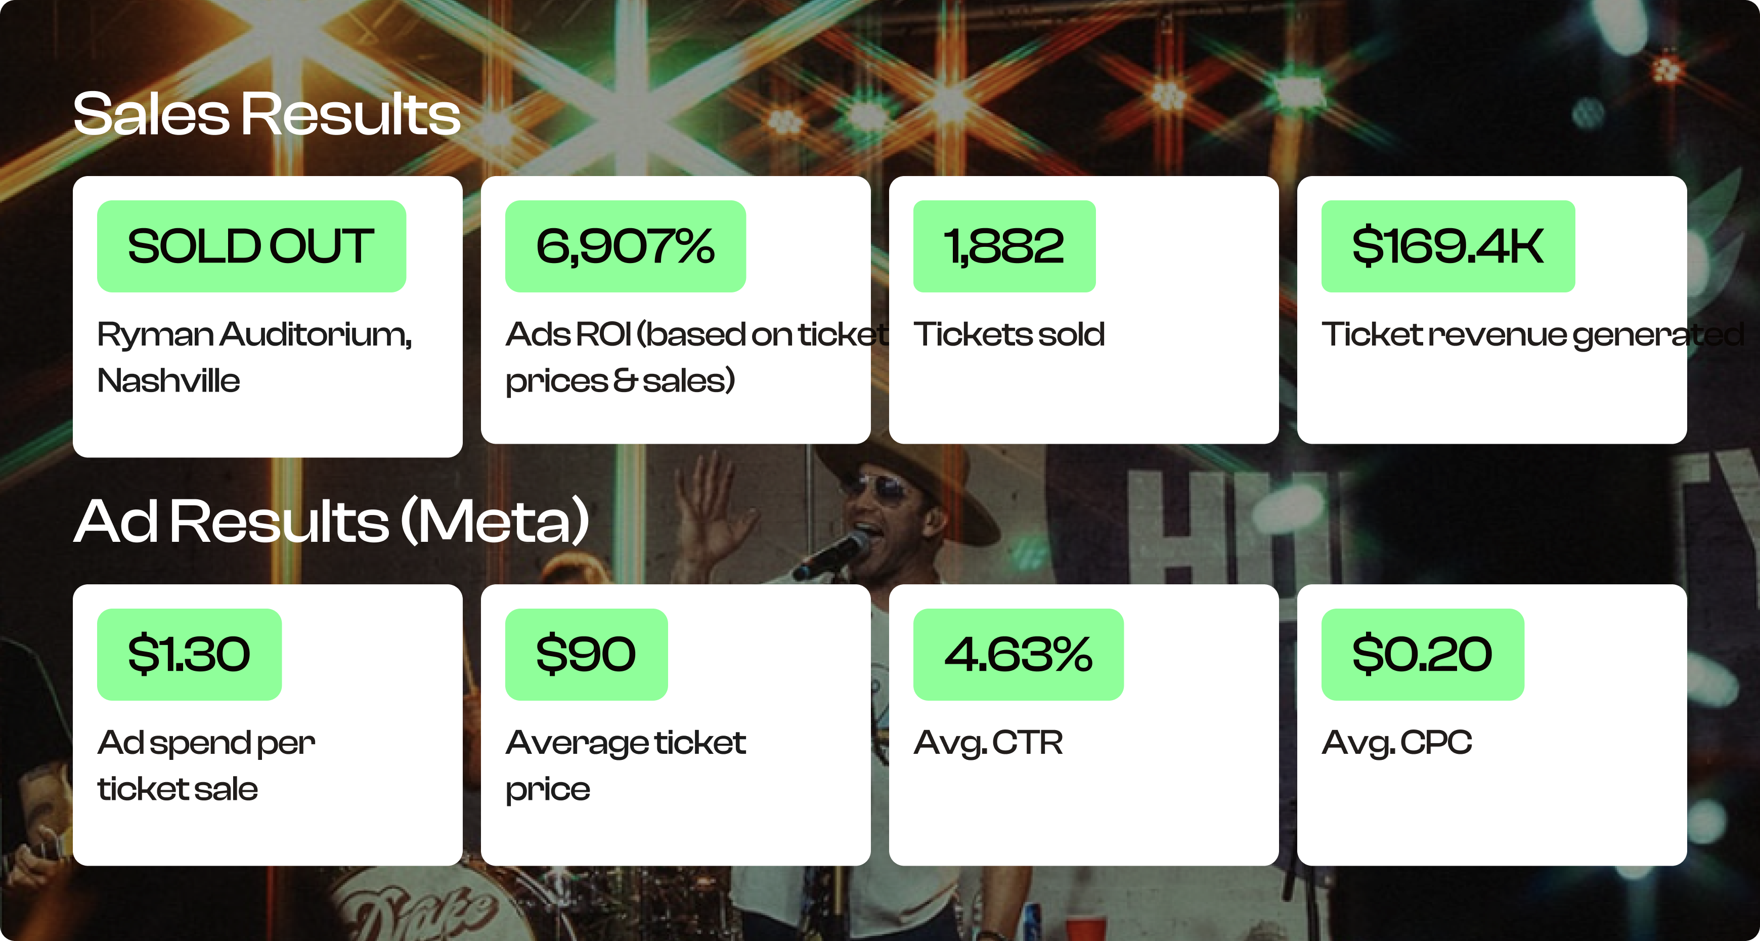Select the $0.20 CPC badge
The image size is (1760, 941).
pyautogui.click(x=1423, y=654)
